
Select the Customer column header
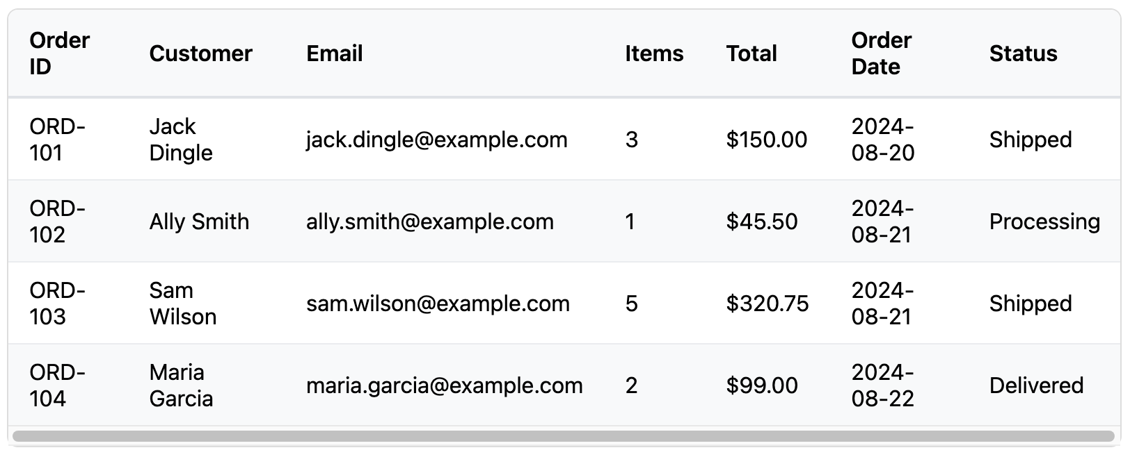click(x=200, y=53)
